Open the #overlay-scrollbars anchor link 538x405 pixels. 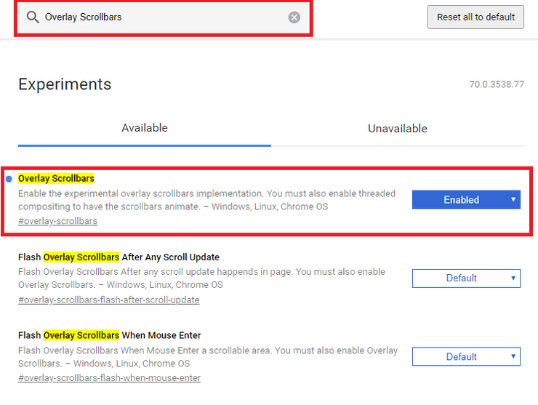pos(57,221)
